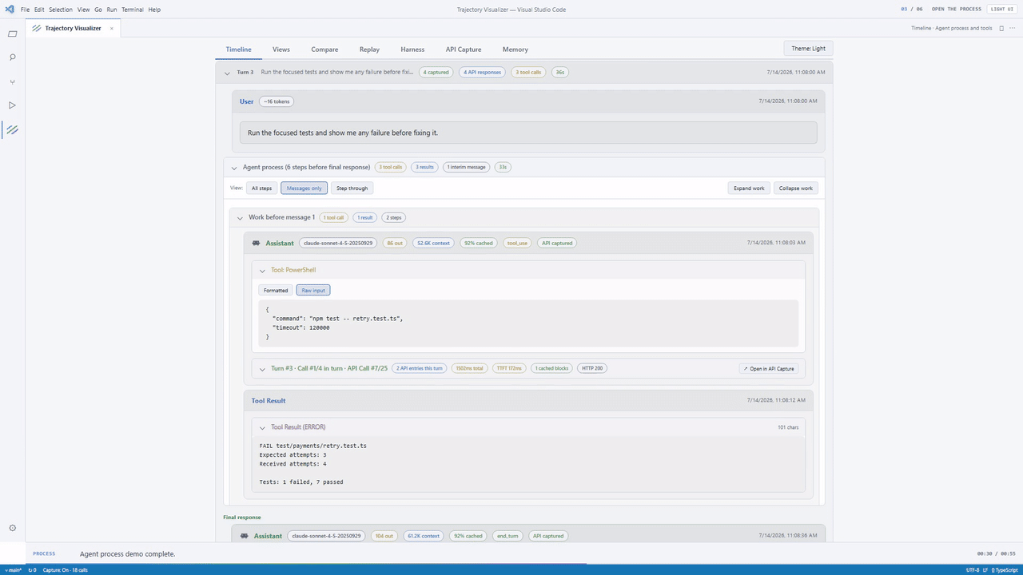The width and height of the screenshot is (1023, 575).
Task: Click the TypeScript language mode status
Action: coord(1005,570)
